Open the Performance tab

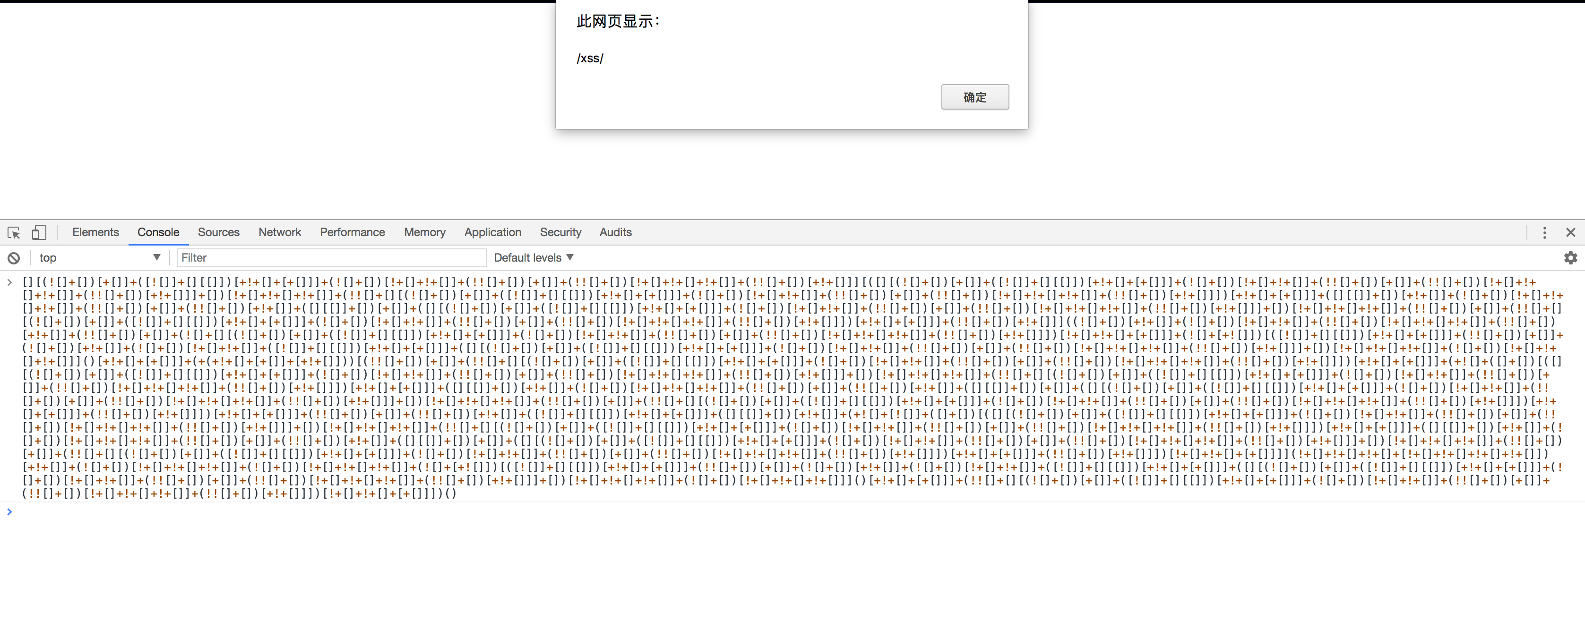click(x=352, y=232)
